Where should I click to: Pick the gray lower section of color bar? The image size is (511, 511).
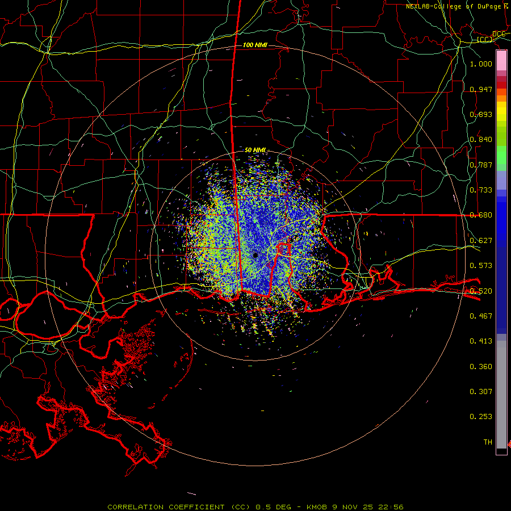coord(501,395)
